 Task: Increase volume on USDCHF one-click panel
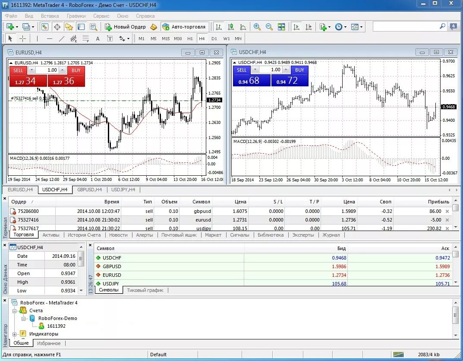coord(286,70)
